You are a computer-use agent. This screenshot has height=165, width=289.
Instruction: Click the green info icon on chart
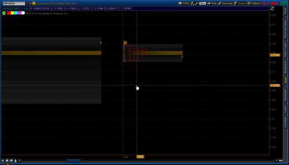coord(4,13)
